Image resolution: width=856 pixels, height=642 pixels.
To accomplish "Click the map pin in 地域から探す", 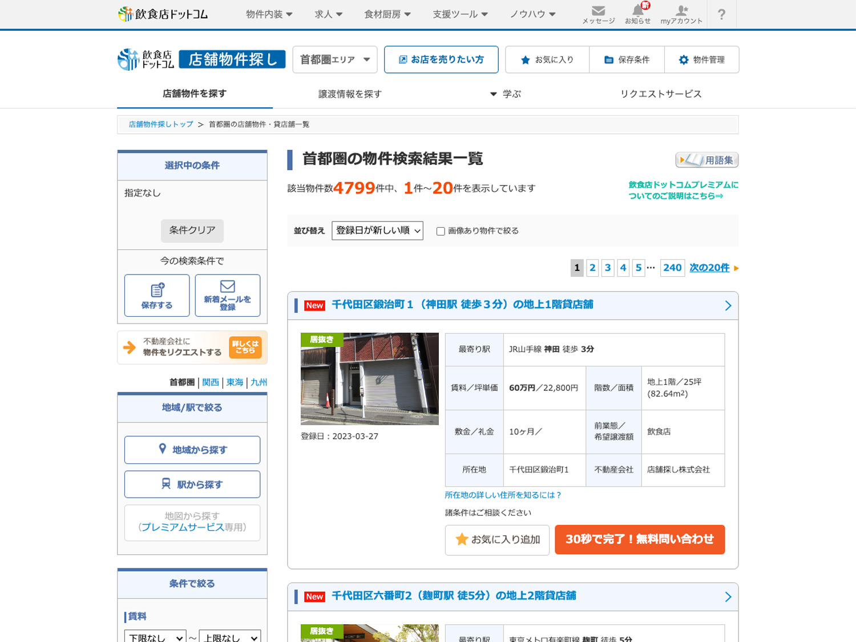I will 163,449.
